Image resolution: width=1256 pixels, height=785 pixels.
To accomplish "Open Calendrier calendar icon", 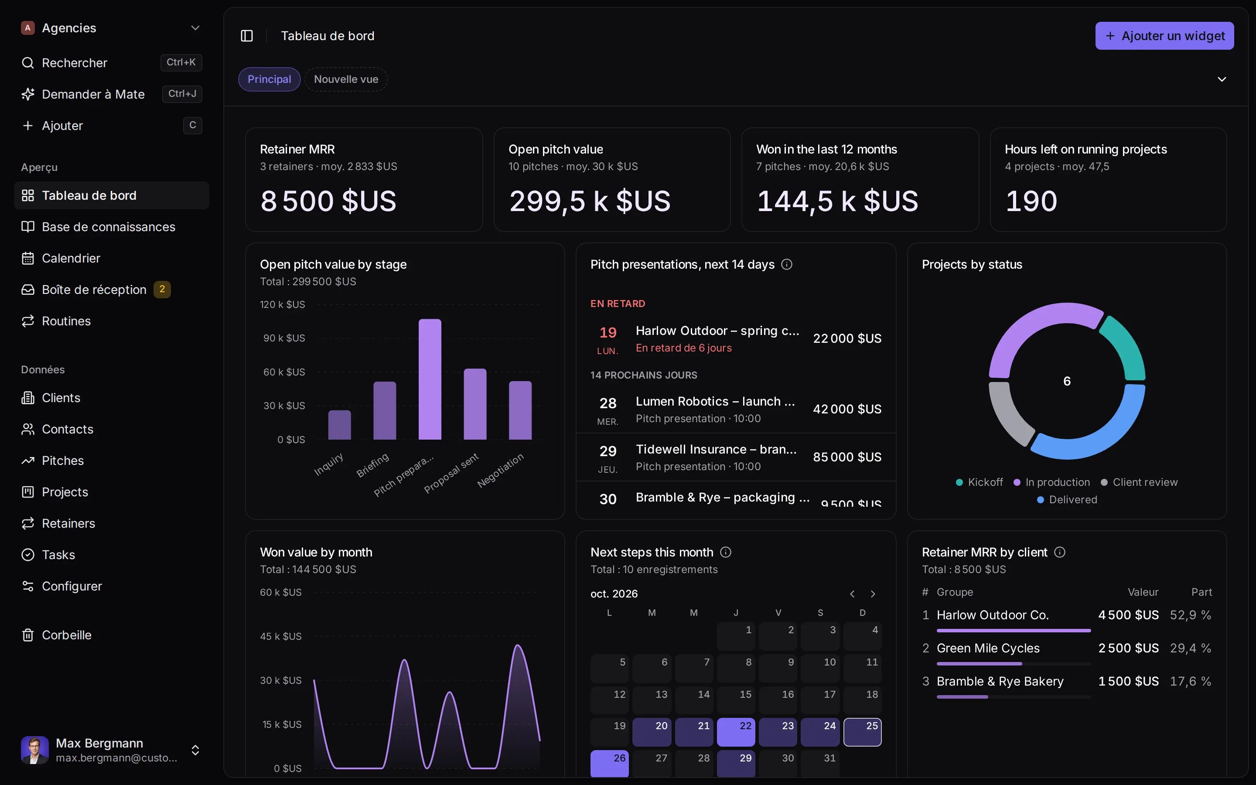I will (27, 258).
